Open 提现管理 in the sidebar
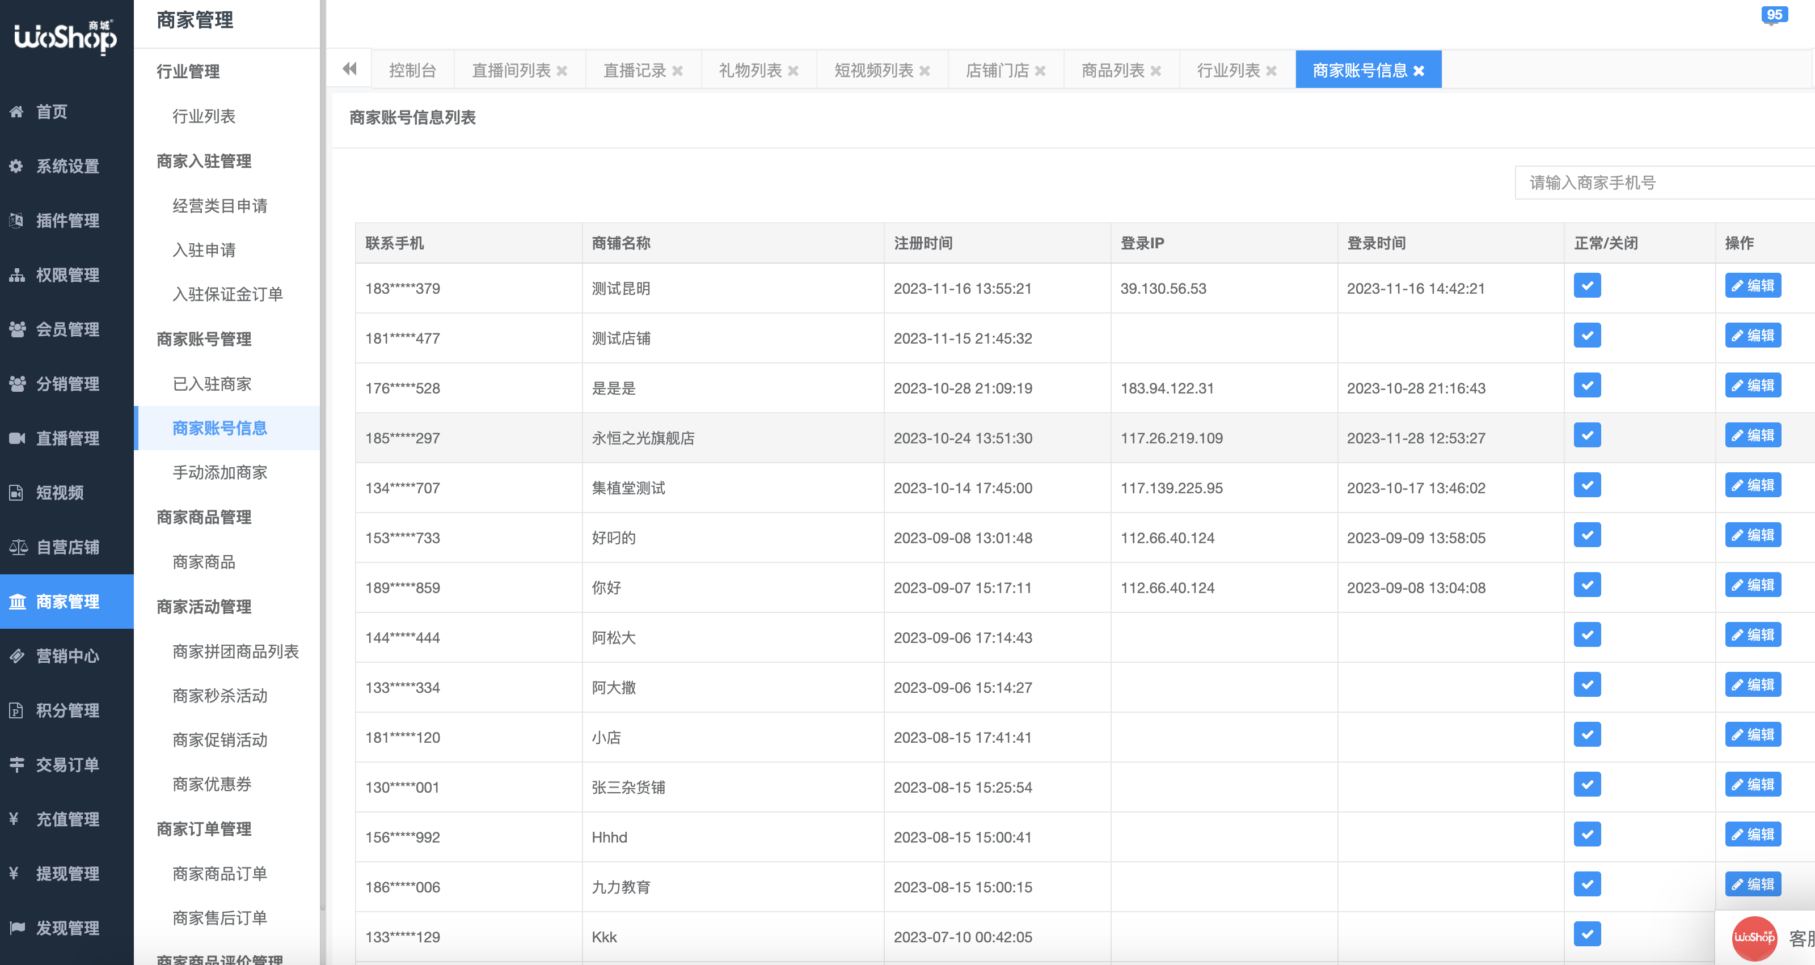The width and height of the screenshot is (1815, 965). pyautogui.click(x=67, y=873)
